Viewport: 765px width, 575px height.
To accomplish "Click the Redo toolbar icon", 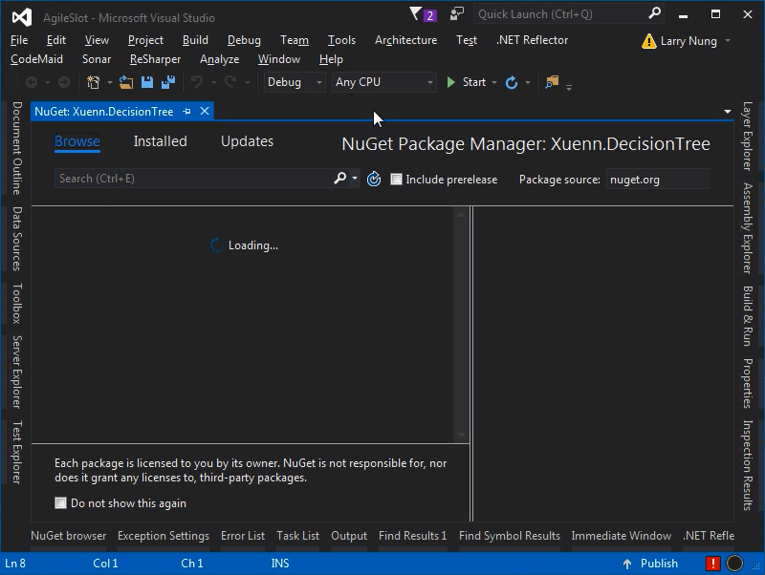I will tap(230, 82).
